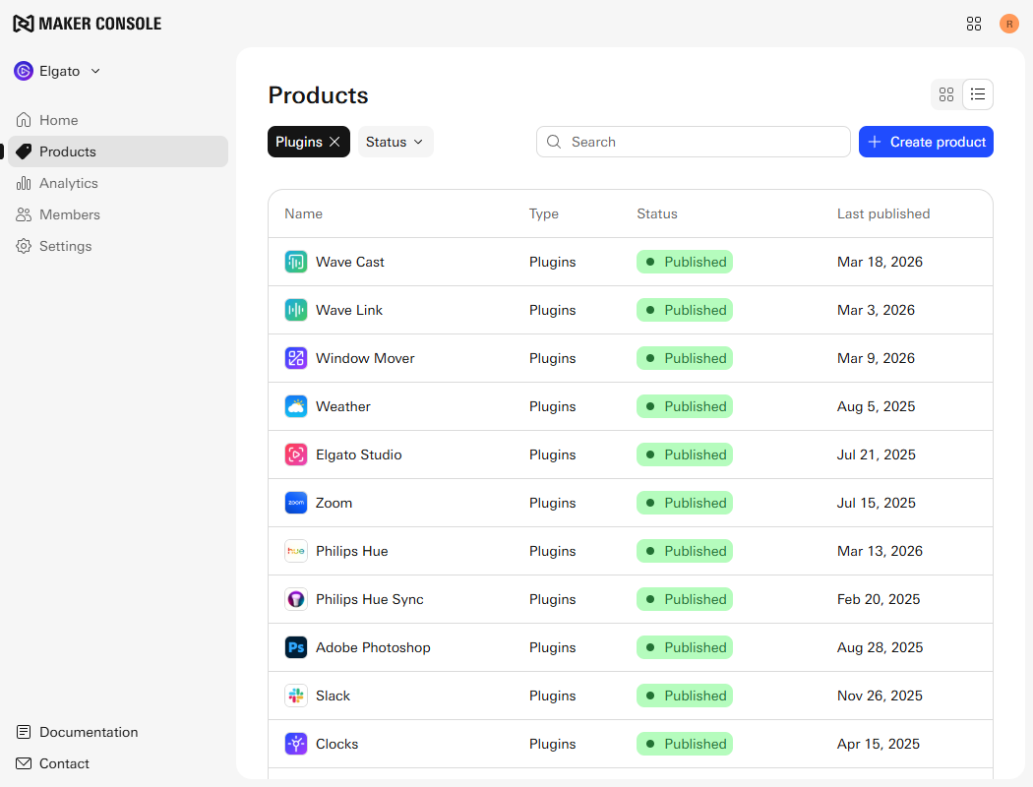Open the Elgato organization switcher

[x=58, y=71]
